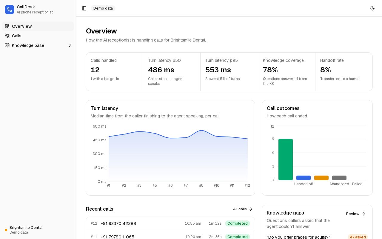
Task: Click the orange bar in Call outcomes chart
Action: click(x=321, y=178)
